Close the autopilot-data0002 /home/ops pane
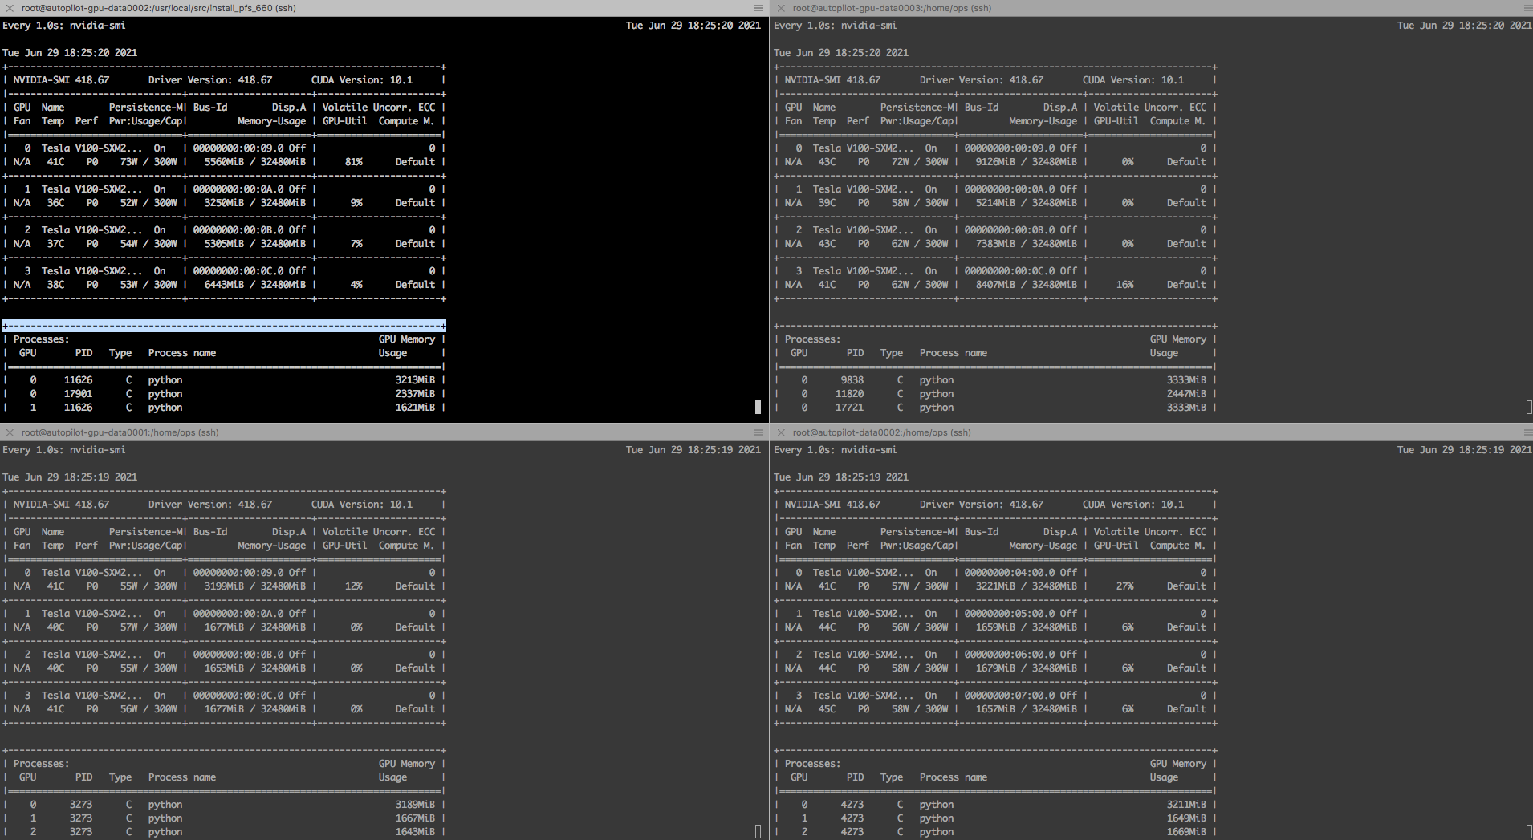This screenshot has height=840, width=1533. click(x=781, y=432)
